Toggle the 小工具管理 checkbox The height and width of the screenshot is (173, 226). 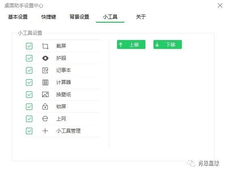[x=29, y=131]
